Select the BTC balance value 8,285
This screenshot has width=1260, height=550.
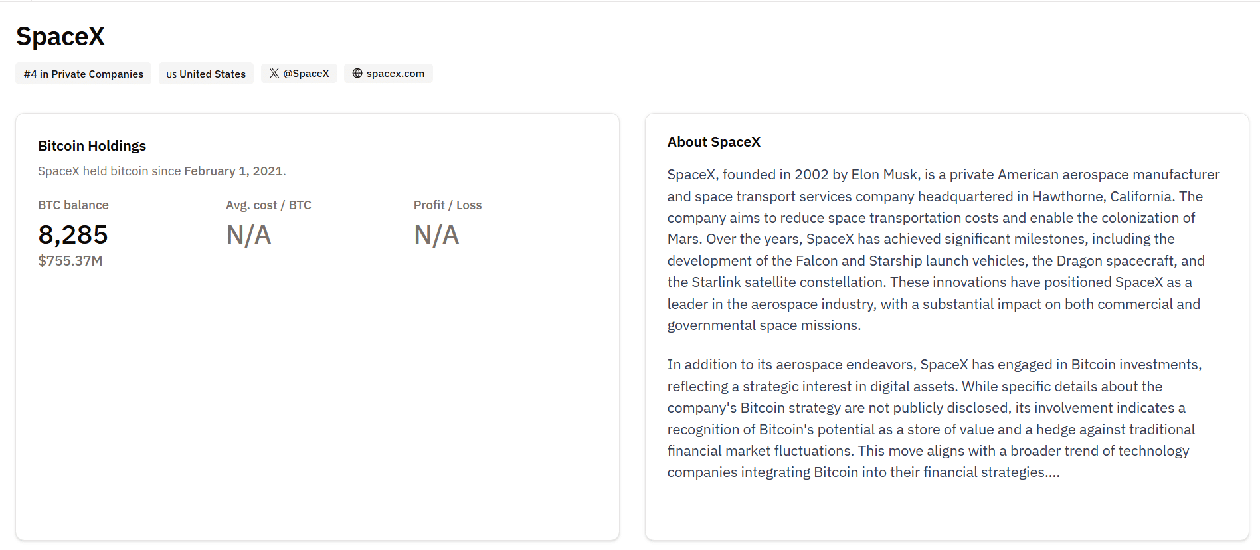[72, 234]
